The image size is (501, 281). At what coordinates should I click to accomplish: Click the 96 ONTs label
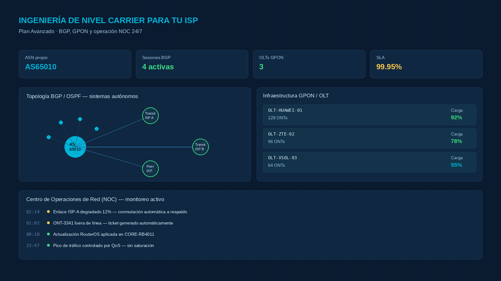click(276, 141)
